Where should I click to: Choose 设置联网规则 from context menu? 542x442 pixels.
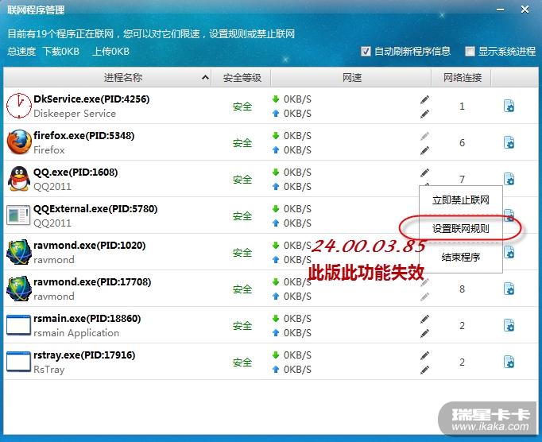[x=461, y=229]
